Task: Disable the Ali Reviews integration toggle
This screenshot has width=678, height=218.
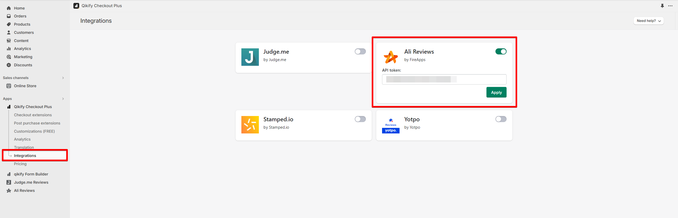Action: click(x=501, y=52)
